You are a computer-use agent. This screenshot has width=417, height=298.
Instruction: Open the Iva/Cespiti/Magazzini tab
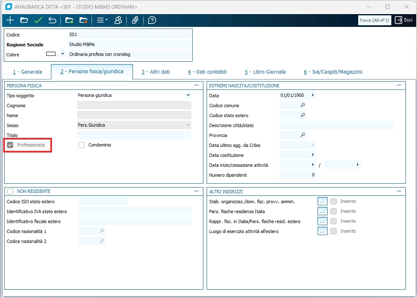(x=333, y=72)
